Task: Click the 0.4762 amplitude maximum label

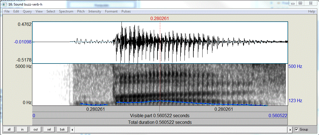Action: pos(25,24)
